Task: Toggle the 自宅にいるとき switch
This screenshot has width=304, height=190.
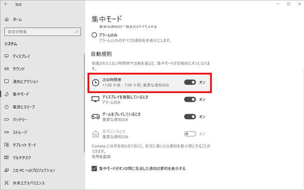Action: tap(190, 134)
